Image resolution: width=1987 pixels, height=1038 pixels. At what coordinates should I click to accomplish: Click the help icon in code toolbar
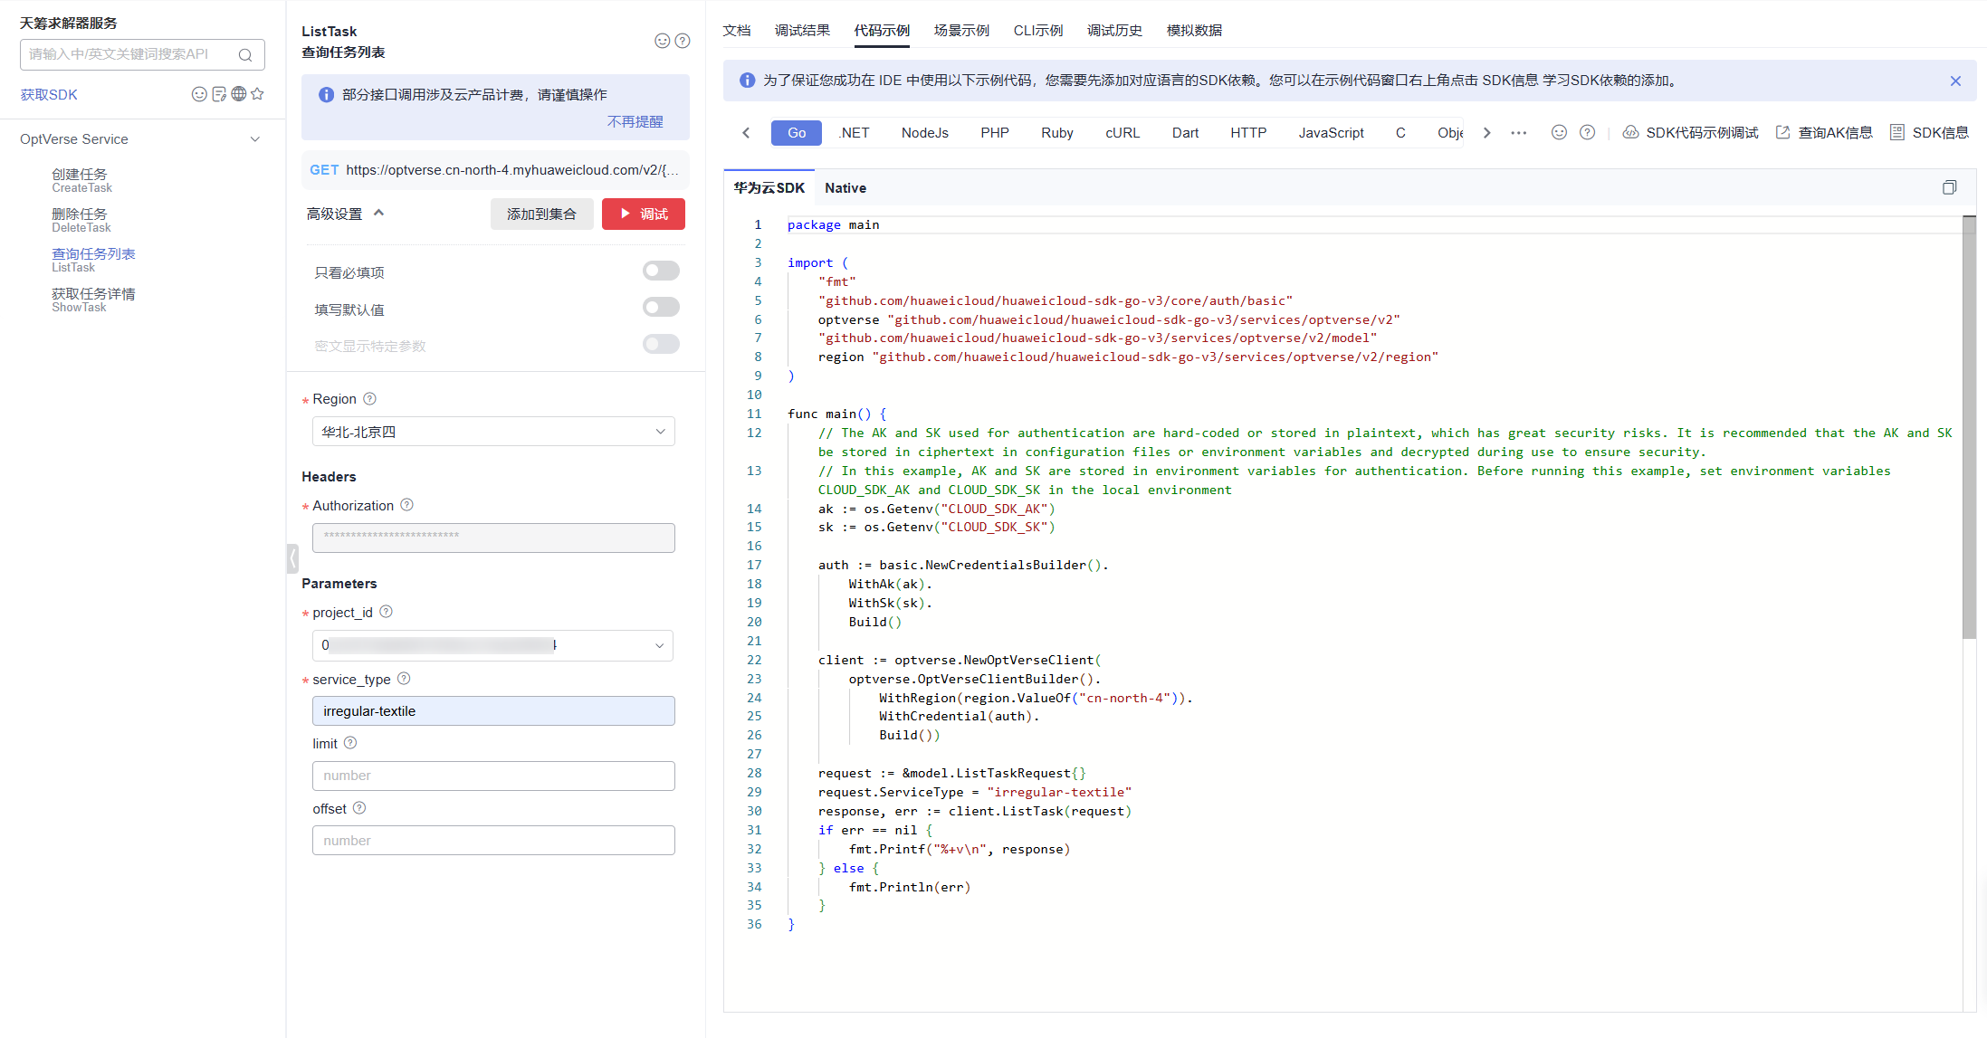(x=1587, y=133)
